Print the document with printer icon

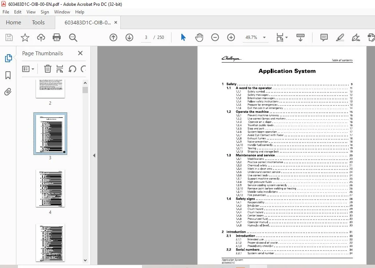(57, 37)
